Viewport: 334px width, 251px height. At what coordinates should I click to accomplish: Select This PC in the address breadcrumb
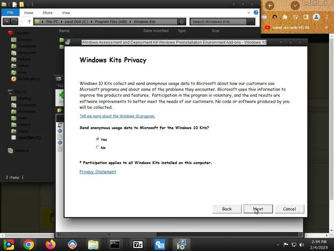point(52,22)
